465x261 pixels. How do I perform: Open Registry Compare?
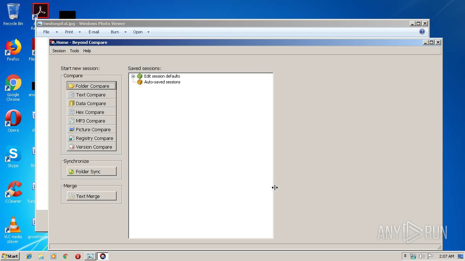tap(92, 138)
